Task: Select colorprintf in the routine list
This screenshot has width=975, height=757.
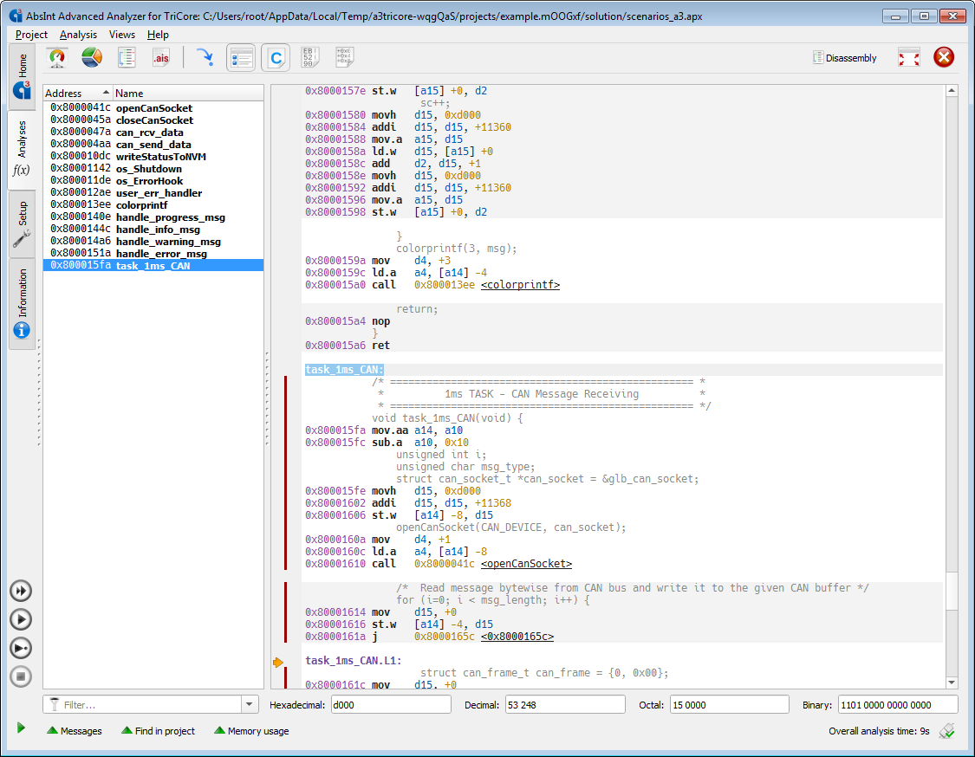Action: point(153,205)
